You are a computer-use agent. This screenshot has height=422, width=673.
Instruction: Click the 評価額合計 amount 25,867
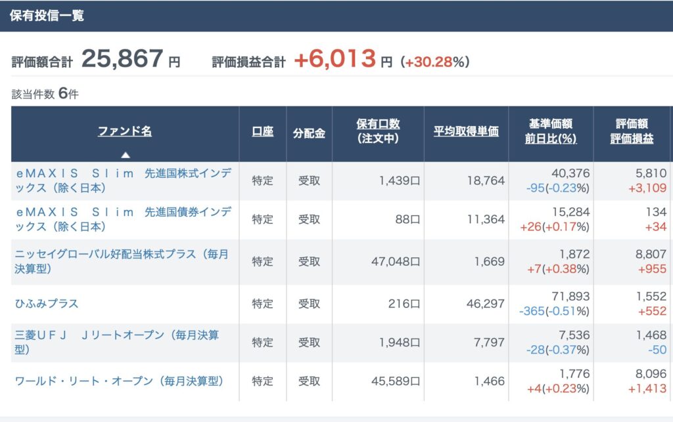coord(122,60)
